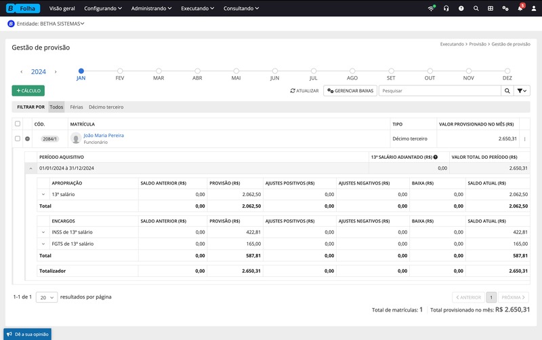542x340 pixels.
Task: Open the user profile icon
Action: [534, 9]
